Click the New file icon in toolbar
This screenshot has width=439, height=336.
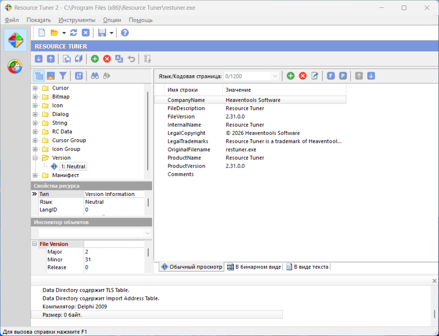click(x=42, y=33)
